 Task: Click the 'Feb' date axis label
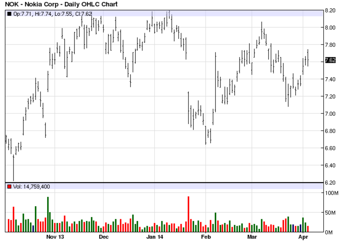point(206,237)
